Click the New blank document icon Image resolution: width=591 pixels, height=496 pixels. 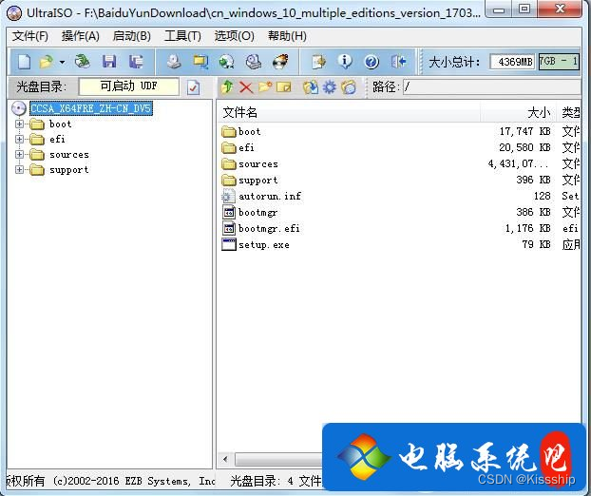point(24,62)
